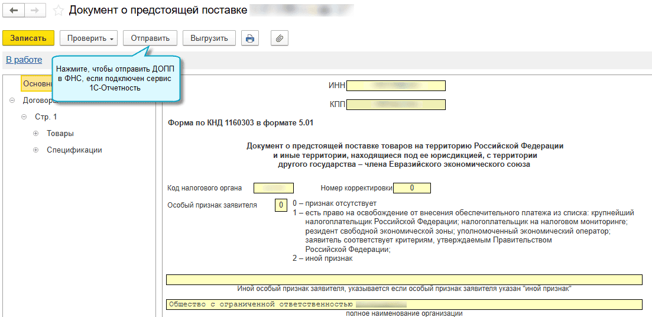
Task: Go forward with the right arrow
Action: pyautogui.click(x=35, y=10)
